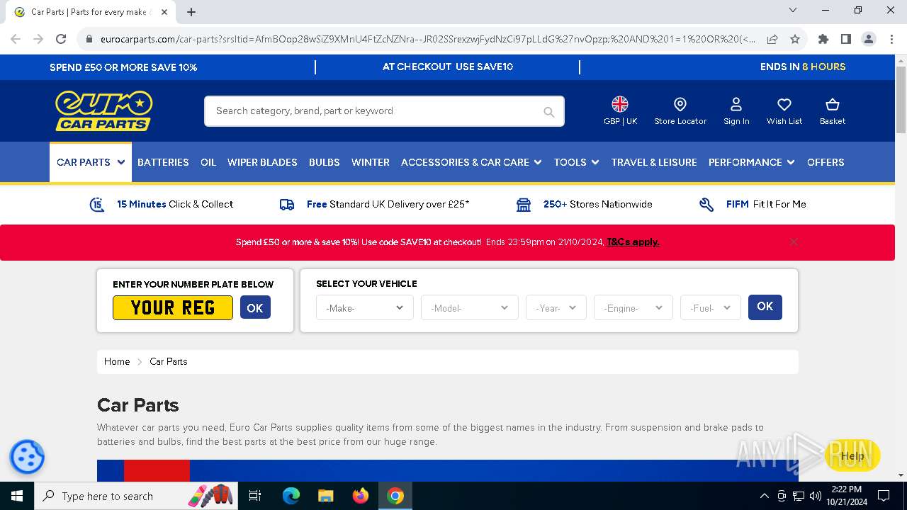Open the notifications center
The width and height of the screenshot is (907, 510).
tap(884, 496)
